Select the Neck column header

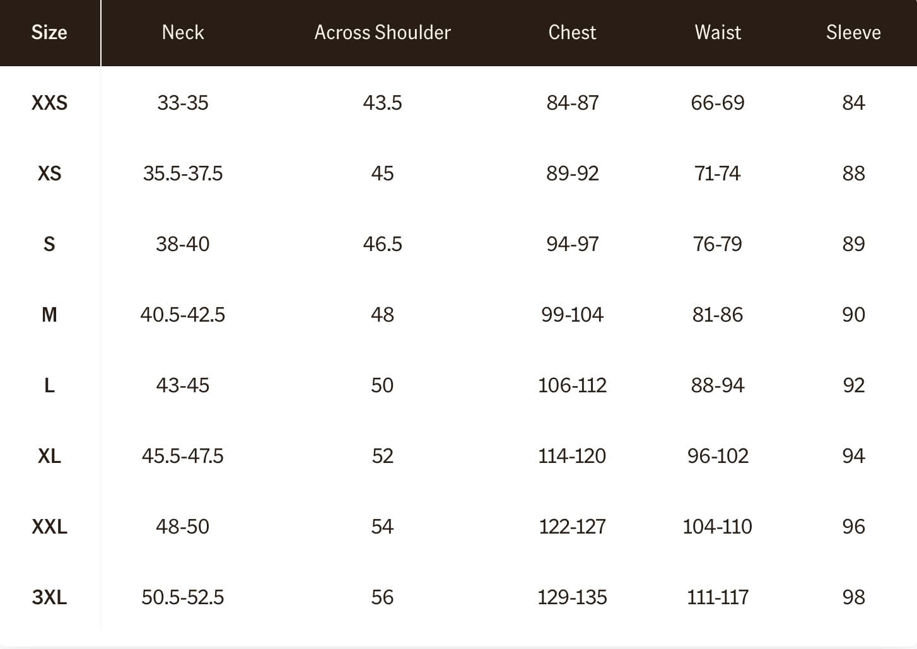point(183,32)
